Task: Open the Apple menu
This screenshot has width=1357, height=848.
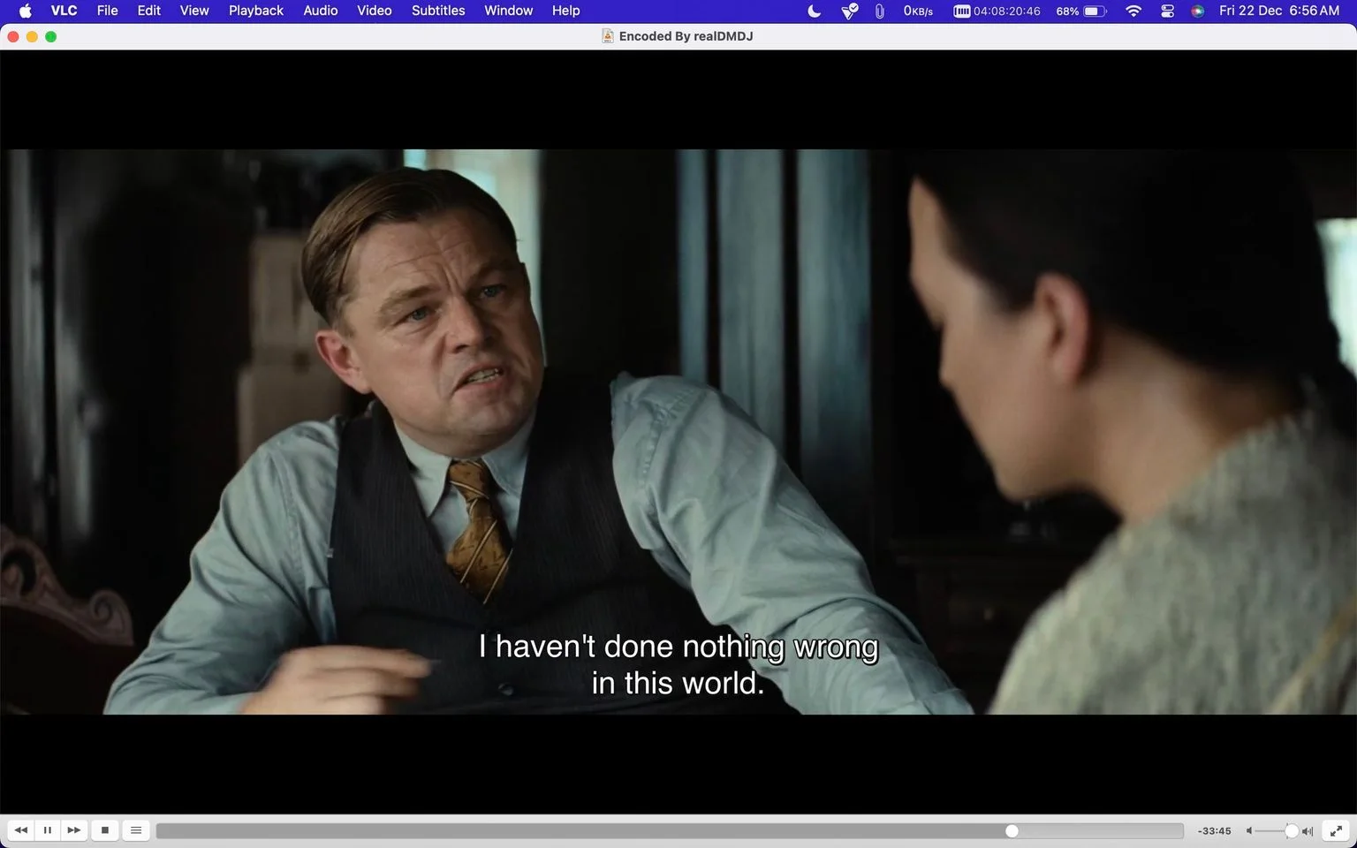Action: pyautogui.click(x=25, y=11)
